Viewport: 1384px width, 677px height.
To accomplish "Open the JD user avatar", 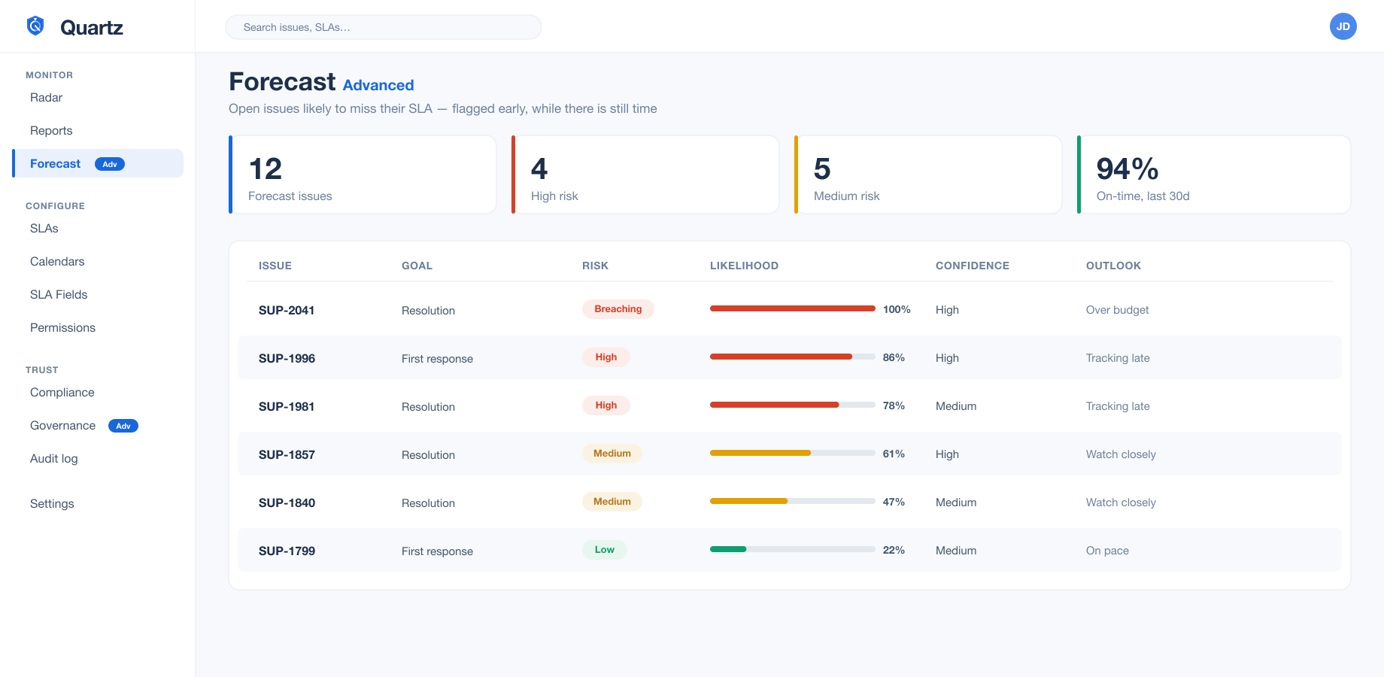I will tap(1343, 26).
